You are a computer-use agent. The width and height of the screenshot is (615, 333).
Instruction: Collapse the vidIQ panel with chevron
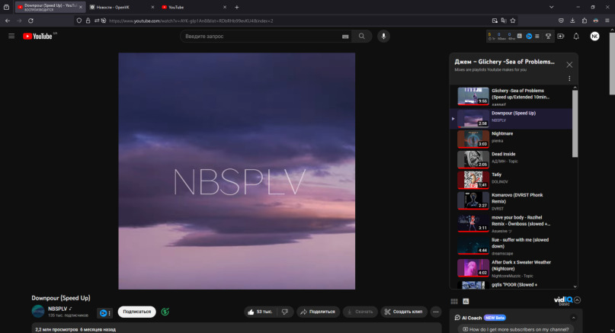[x=577, y=300]
